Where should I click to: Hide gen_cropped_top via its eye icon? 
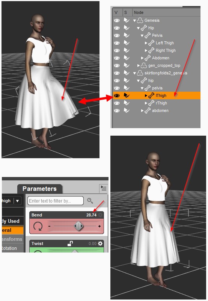[117, 65]
